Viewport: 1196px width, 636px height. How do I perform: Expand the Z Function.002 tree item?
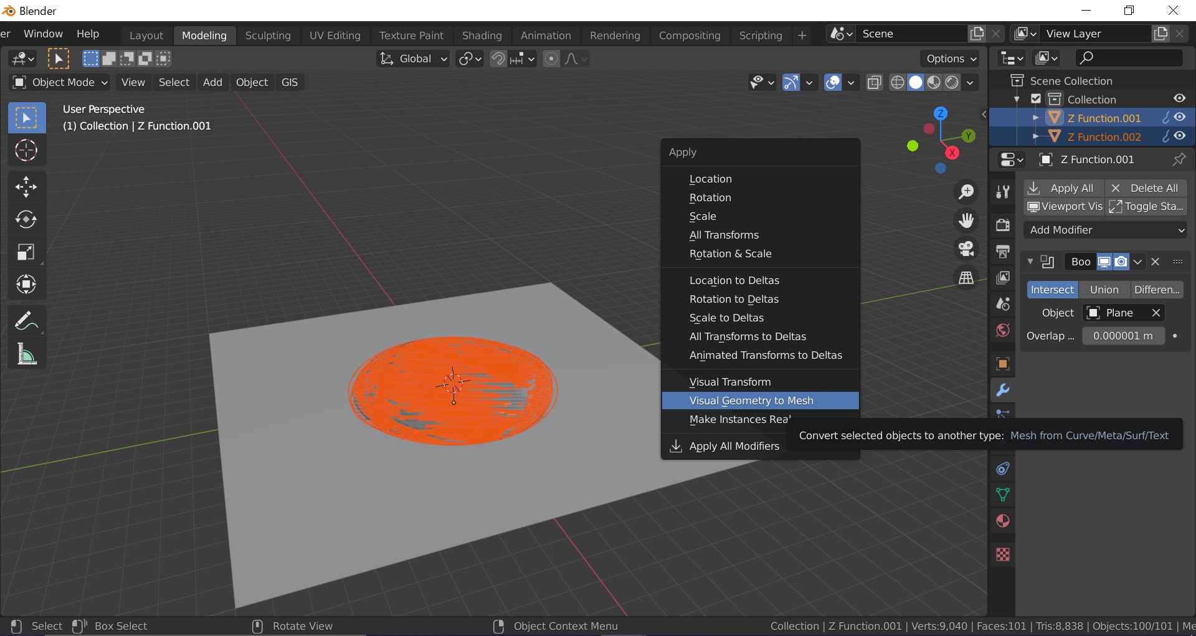coord(1035,136)
